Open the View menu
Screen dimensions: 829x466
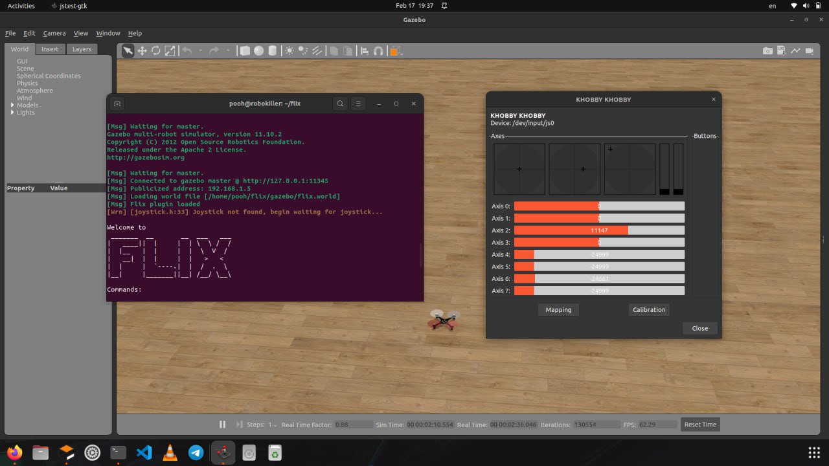[81, 33]
